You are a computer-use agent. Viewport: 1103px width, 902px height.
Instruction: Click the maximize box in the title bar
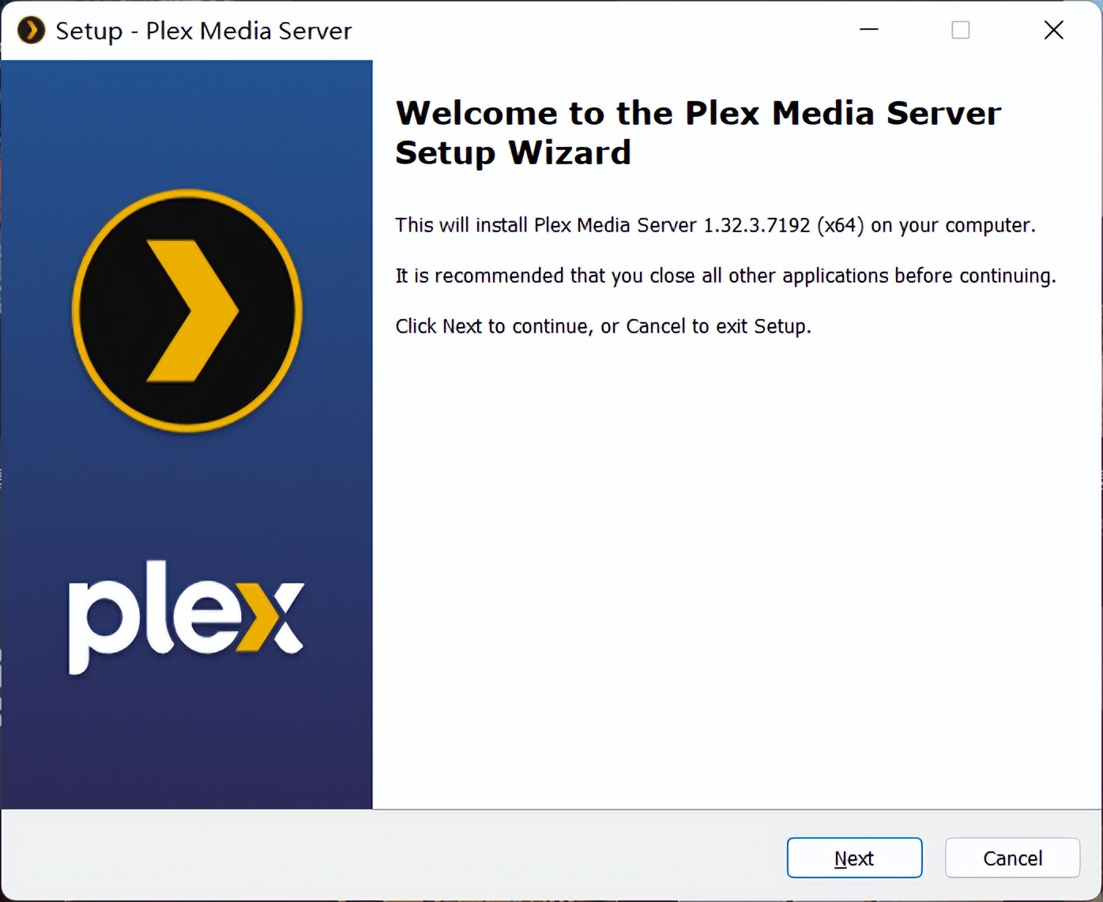point(961,30)
